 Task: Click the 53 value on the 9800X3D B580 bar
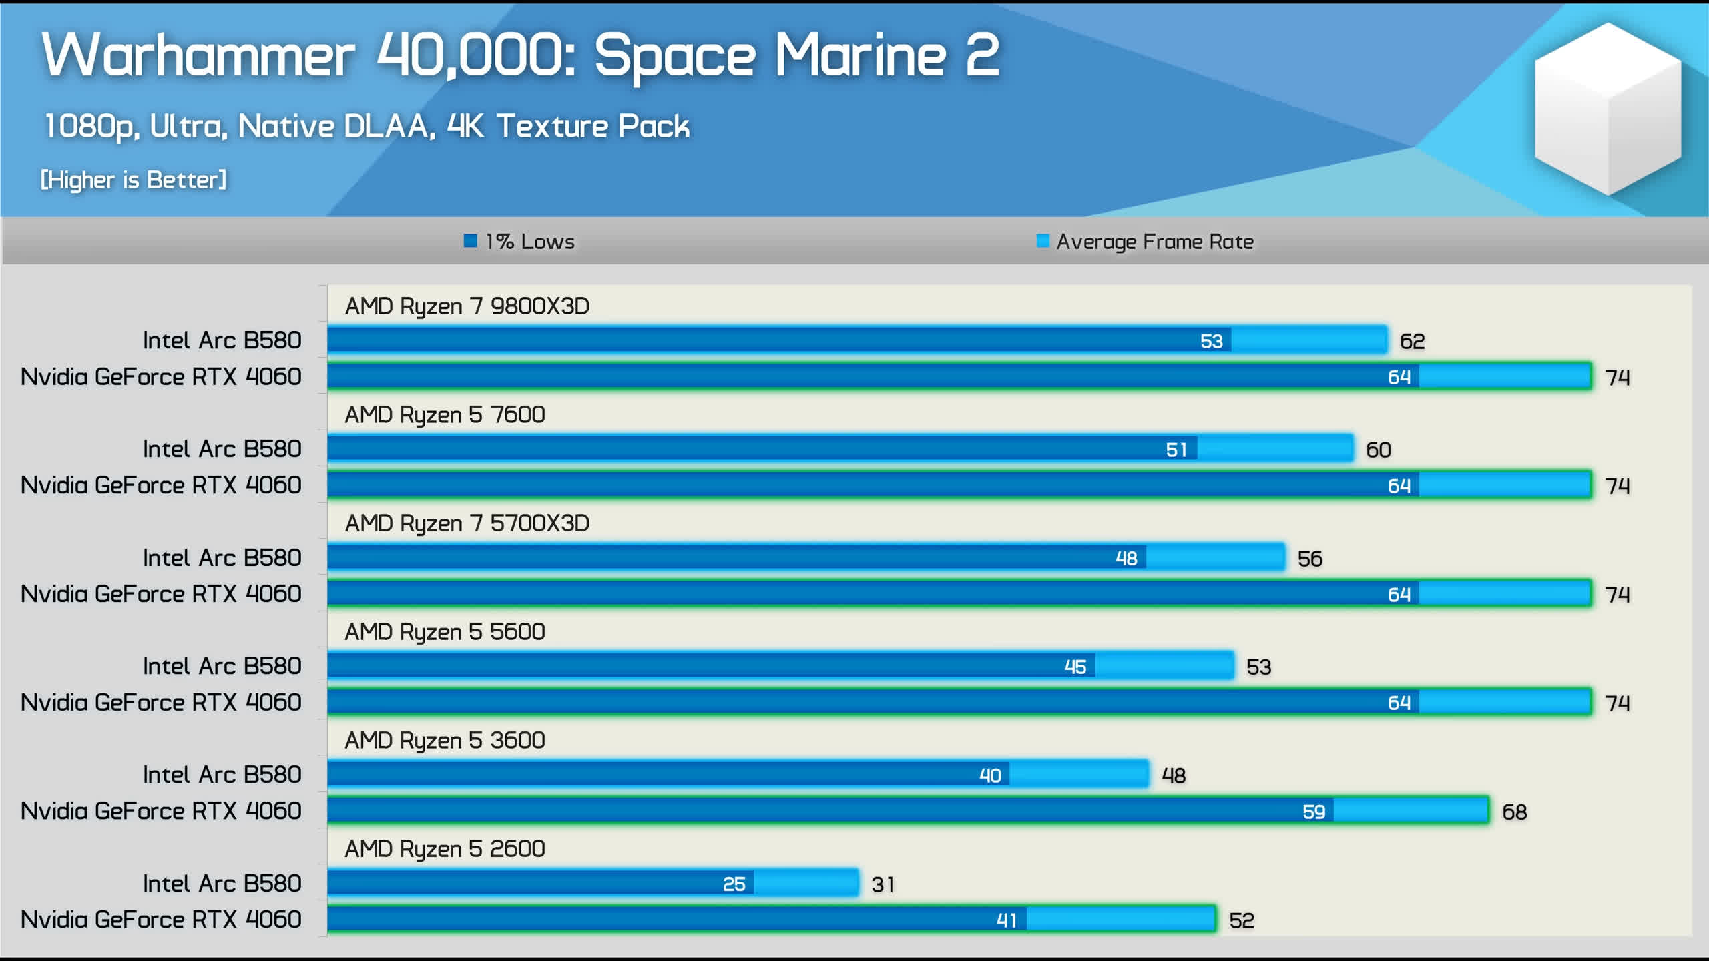1212,342
